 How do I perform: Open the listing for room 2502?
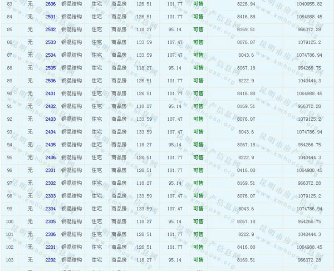tap(50, 29)
